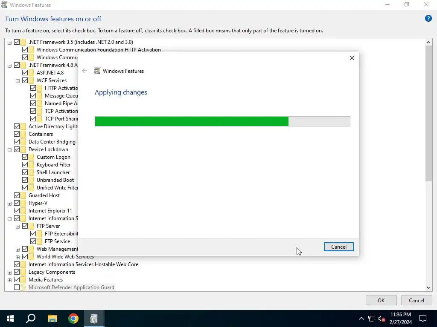Uncheck .NET Framework 3.5 feature
The width and height of the screenshot is (437, 327).
point(17,42)
